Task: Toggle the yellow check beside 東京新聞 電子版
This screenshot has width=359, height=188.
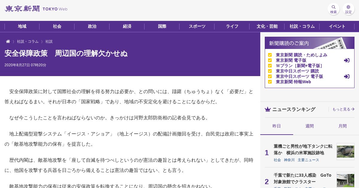Action: coord(270,60)
